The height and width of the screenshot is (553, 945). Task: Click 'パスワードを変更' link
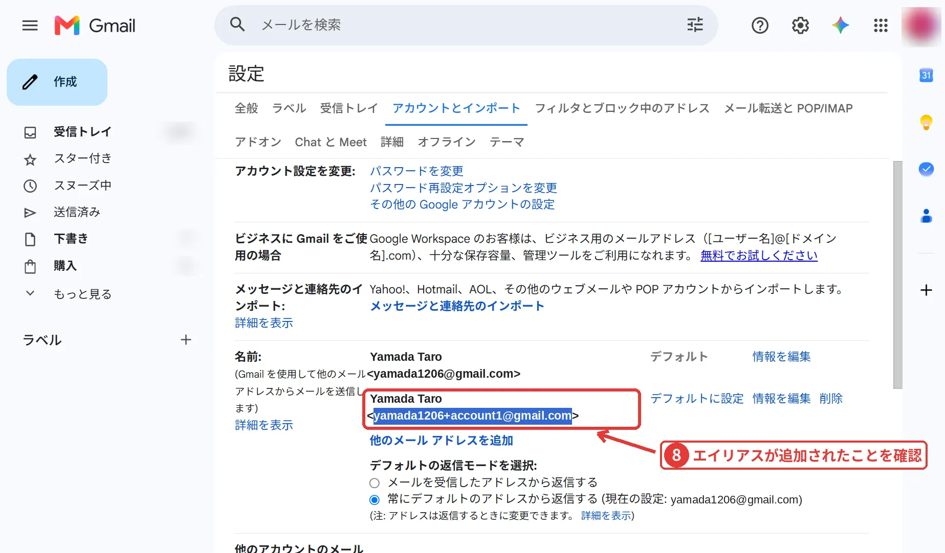point(417,171)
